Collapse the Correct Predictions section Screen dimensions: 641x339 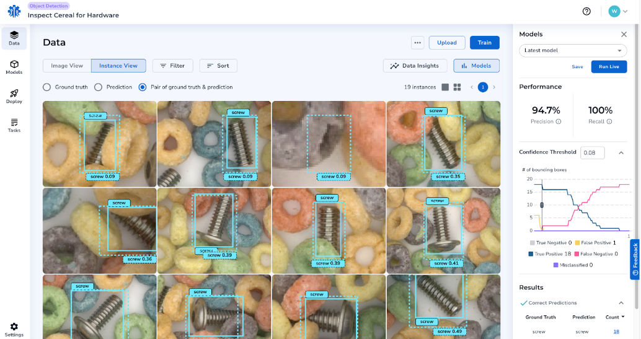click(x=621, y=303)
